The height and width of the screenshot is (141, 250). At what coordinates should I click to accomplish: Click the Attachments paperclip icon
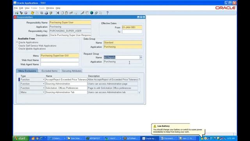96,13
